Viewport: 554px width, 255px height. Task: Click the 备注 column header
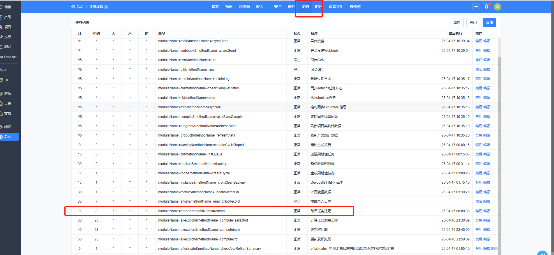(314, 33)
